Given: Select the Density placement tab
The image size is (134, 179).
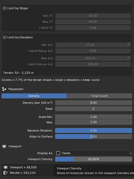Looking at the screenshot, I should [34, 96].
